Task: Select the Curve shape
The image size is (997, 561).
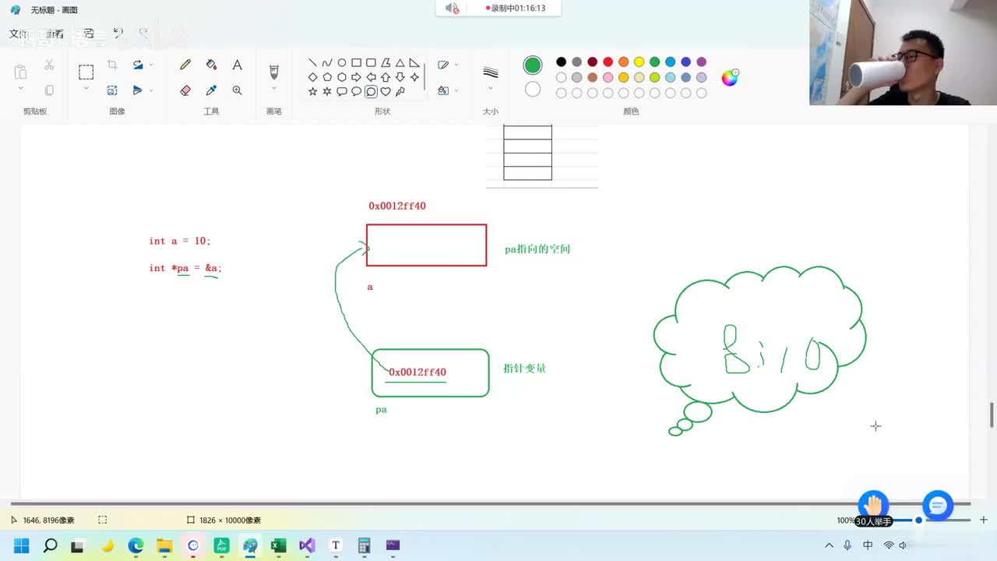Action: tap(327, 63)
